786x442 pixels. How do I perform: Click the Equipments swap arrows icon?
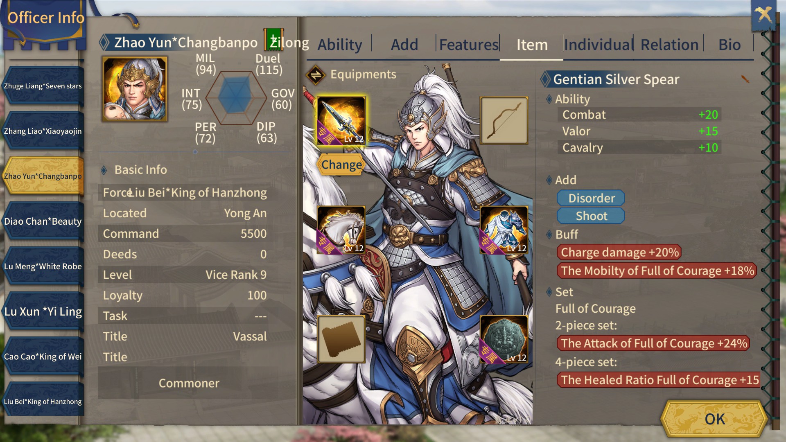316,75
